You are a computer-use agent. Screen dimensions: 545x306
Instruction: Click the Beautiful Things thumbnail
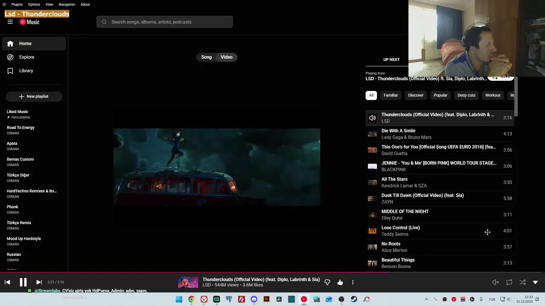point(373,263)
